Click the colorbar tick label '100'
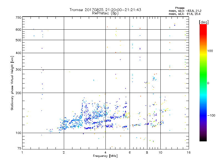 pos(210,51)
